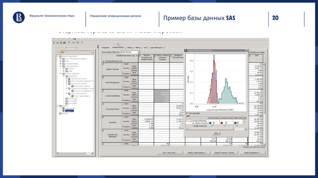Click the Regulatory project icon
318x178 pixels.
pyautogui.click(x=63, y=111)
